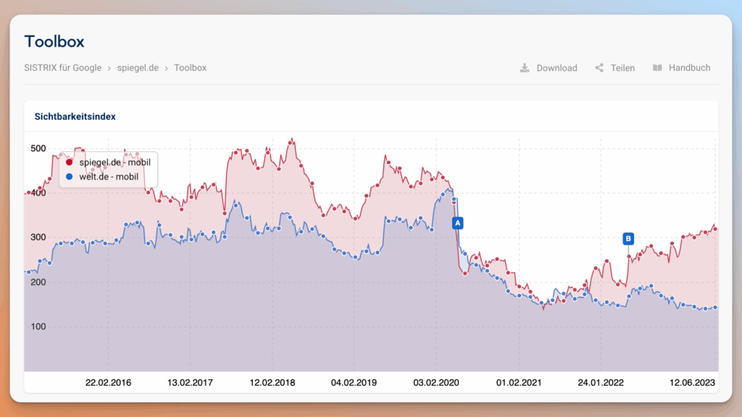Screen dimensions: 742x417
Task: Click the 12.02.2018 date label
Action: coord(272,383)
